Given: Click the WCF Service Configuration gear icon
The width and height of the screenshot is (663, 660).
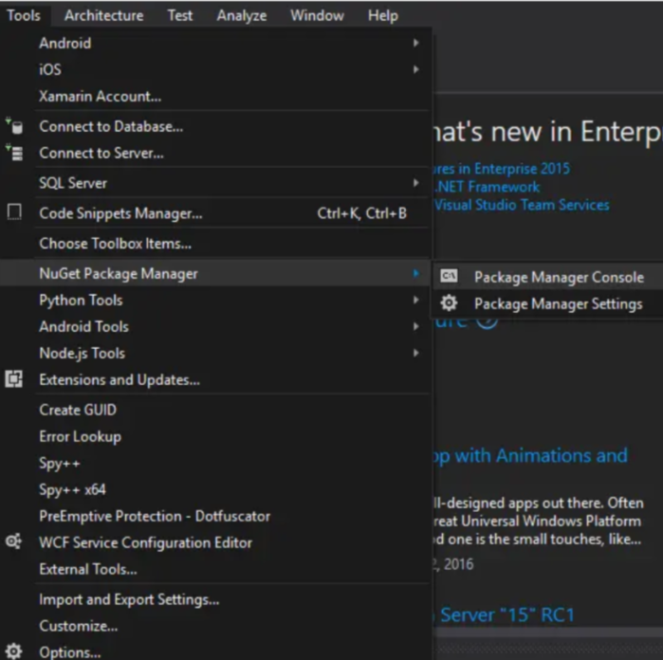Looking at the screenshot, I should (x=14, y=542).
